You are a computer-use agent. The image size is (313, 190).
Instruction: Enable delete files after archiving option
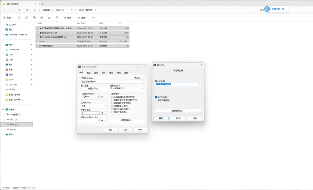pyautogui.click(x=113, y=97)
